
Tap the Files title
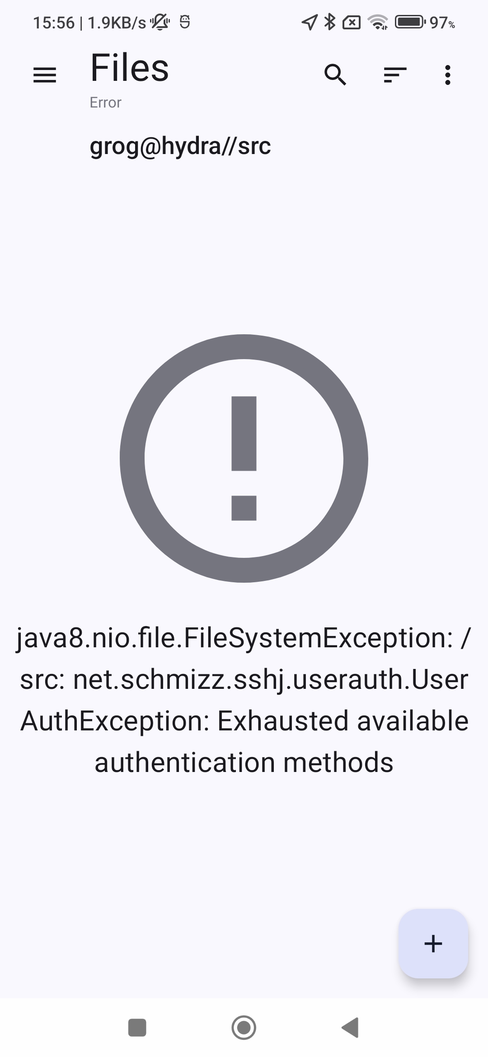click(x=130, y=68)
